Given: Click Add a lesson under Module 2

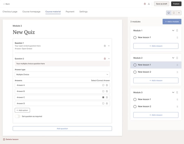Looking at the screenshot, I should pos(156,81).
